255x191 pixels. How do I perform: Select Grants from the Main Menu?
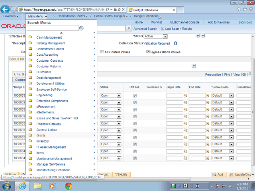coord(41,135)
